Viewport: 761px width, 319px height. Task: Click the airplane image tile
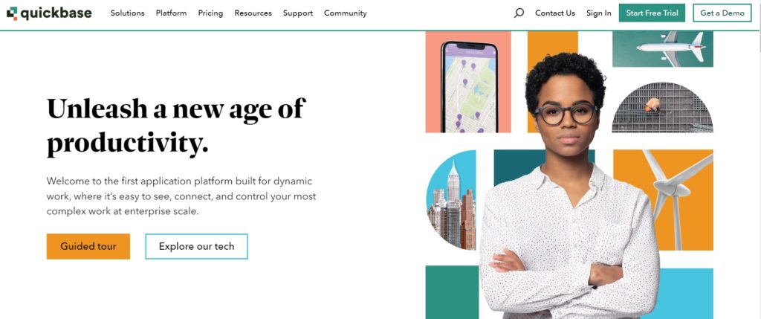click(662, 49)
